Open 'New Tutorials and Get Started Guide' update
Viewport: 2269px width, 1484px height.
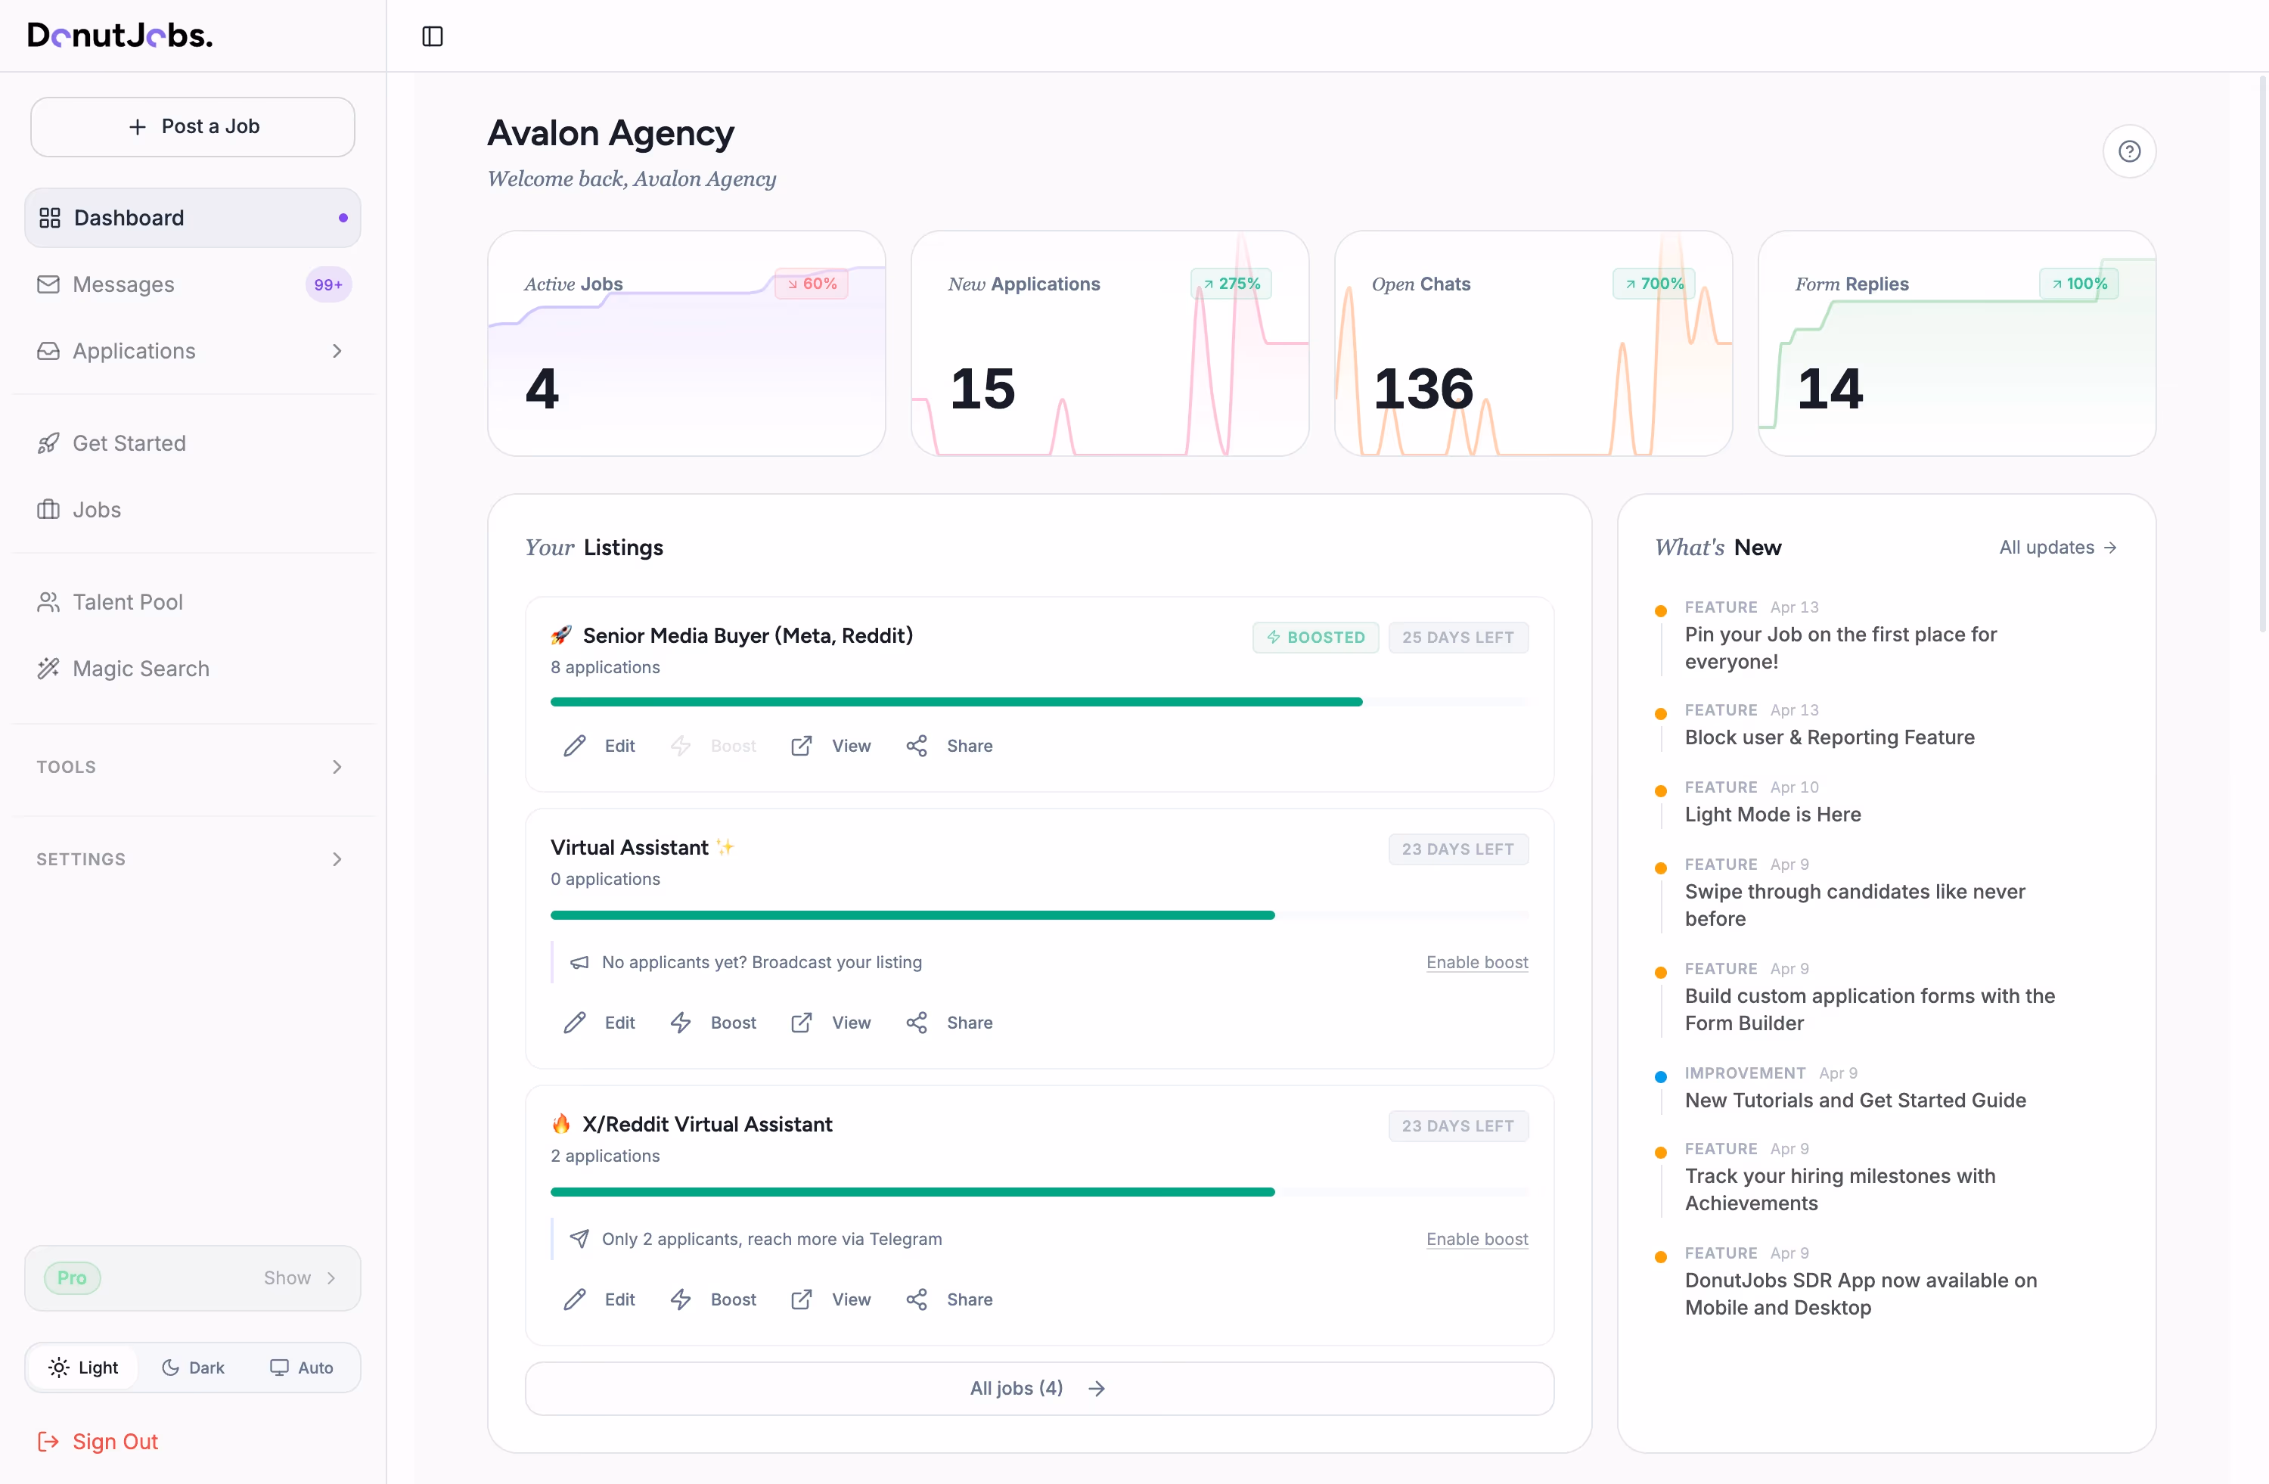point(1855,1100)
